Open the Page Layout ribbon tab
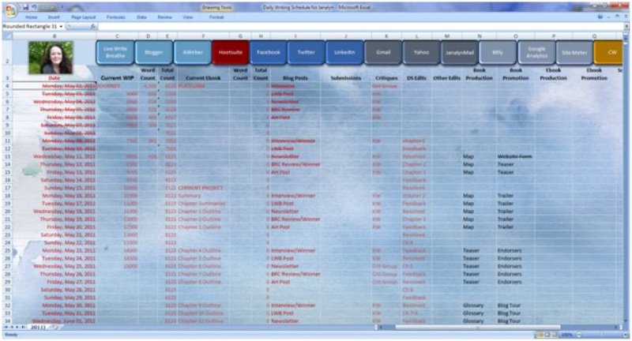The image size is (632, 341). (x=84, y=17)
